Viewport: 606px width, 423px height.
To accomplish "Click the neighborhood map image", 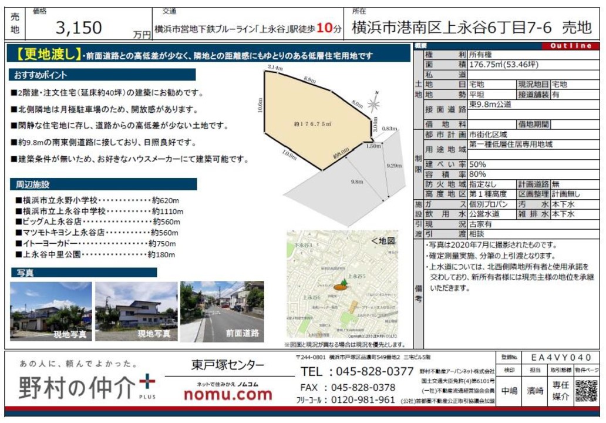I will 345,287.
